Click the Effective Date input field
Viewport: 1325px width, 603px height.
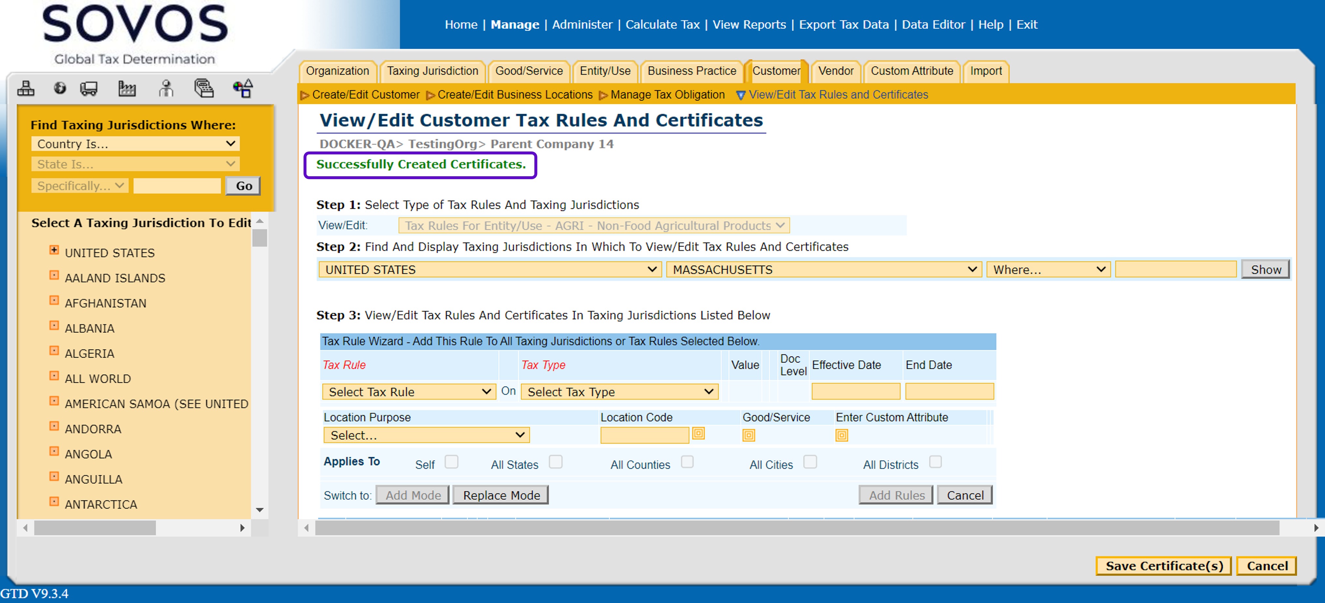(856, 392)
